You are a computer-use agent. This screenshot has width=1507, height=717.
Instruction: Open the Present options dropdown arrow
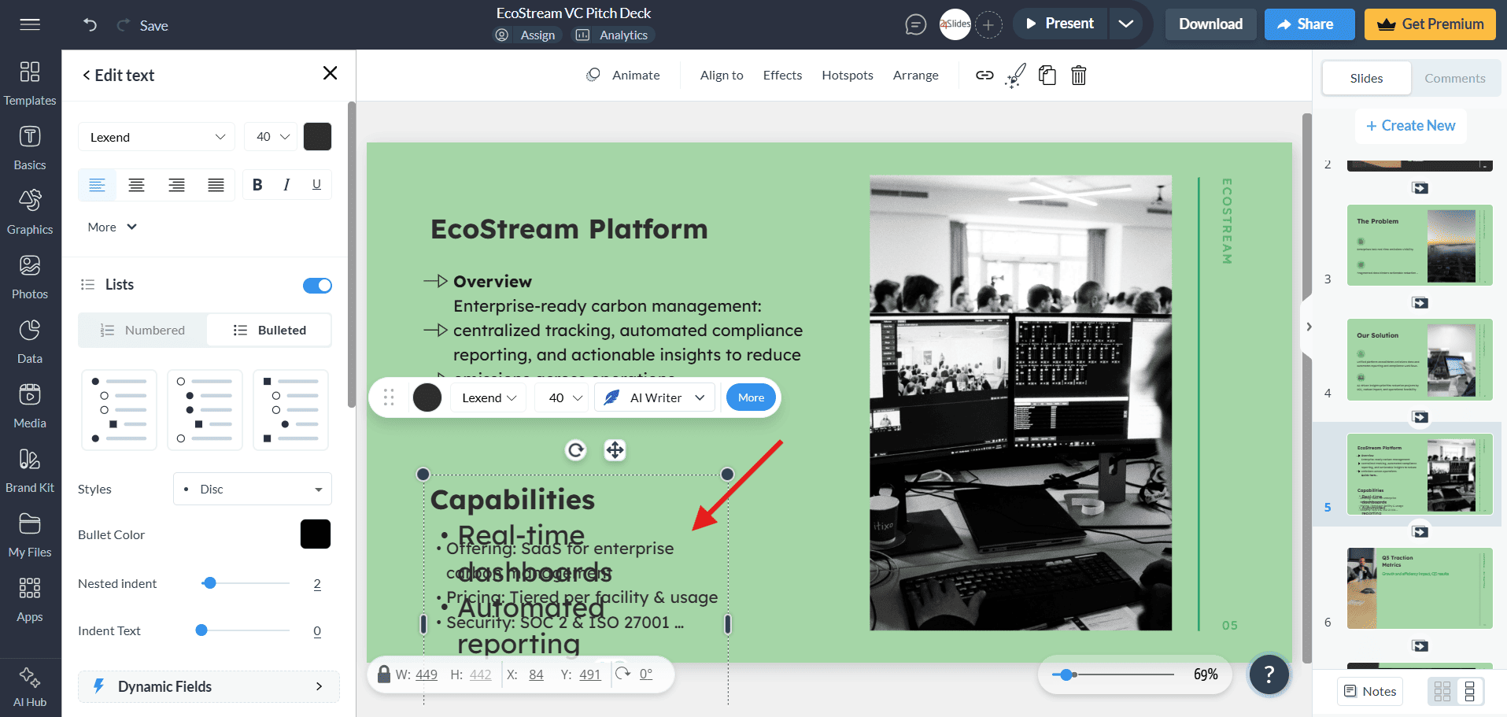tap(1126, 24)
